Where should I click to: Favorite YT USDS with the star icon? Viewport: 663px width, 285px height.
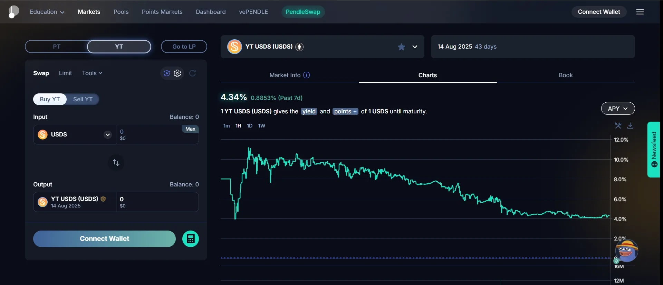coord(401,47)
